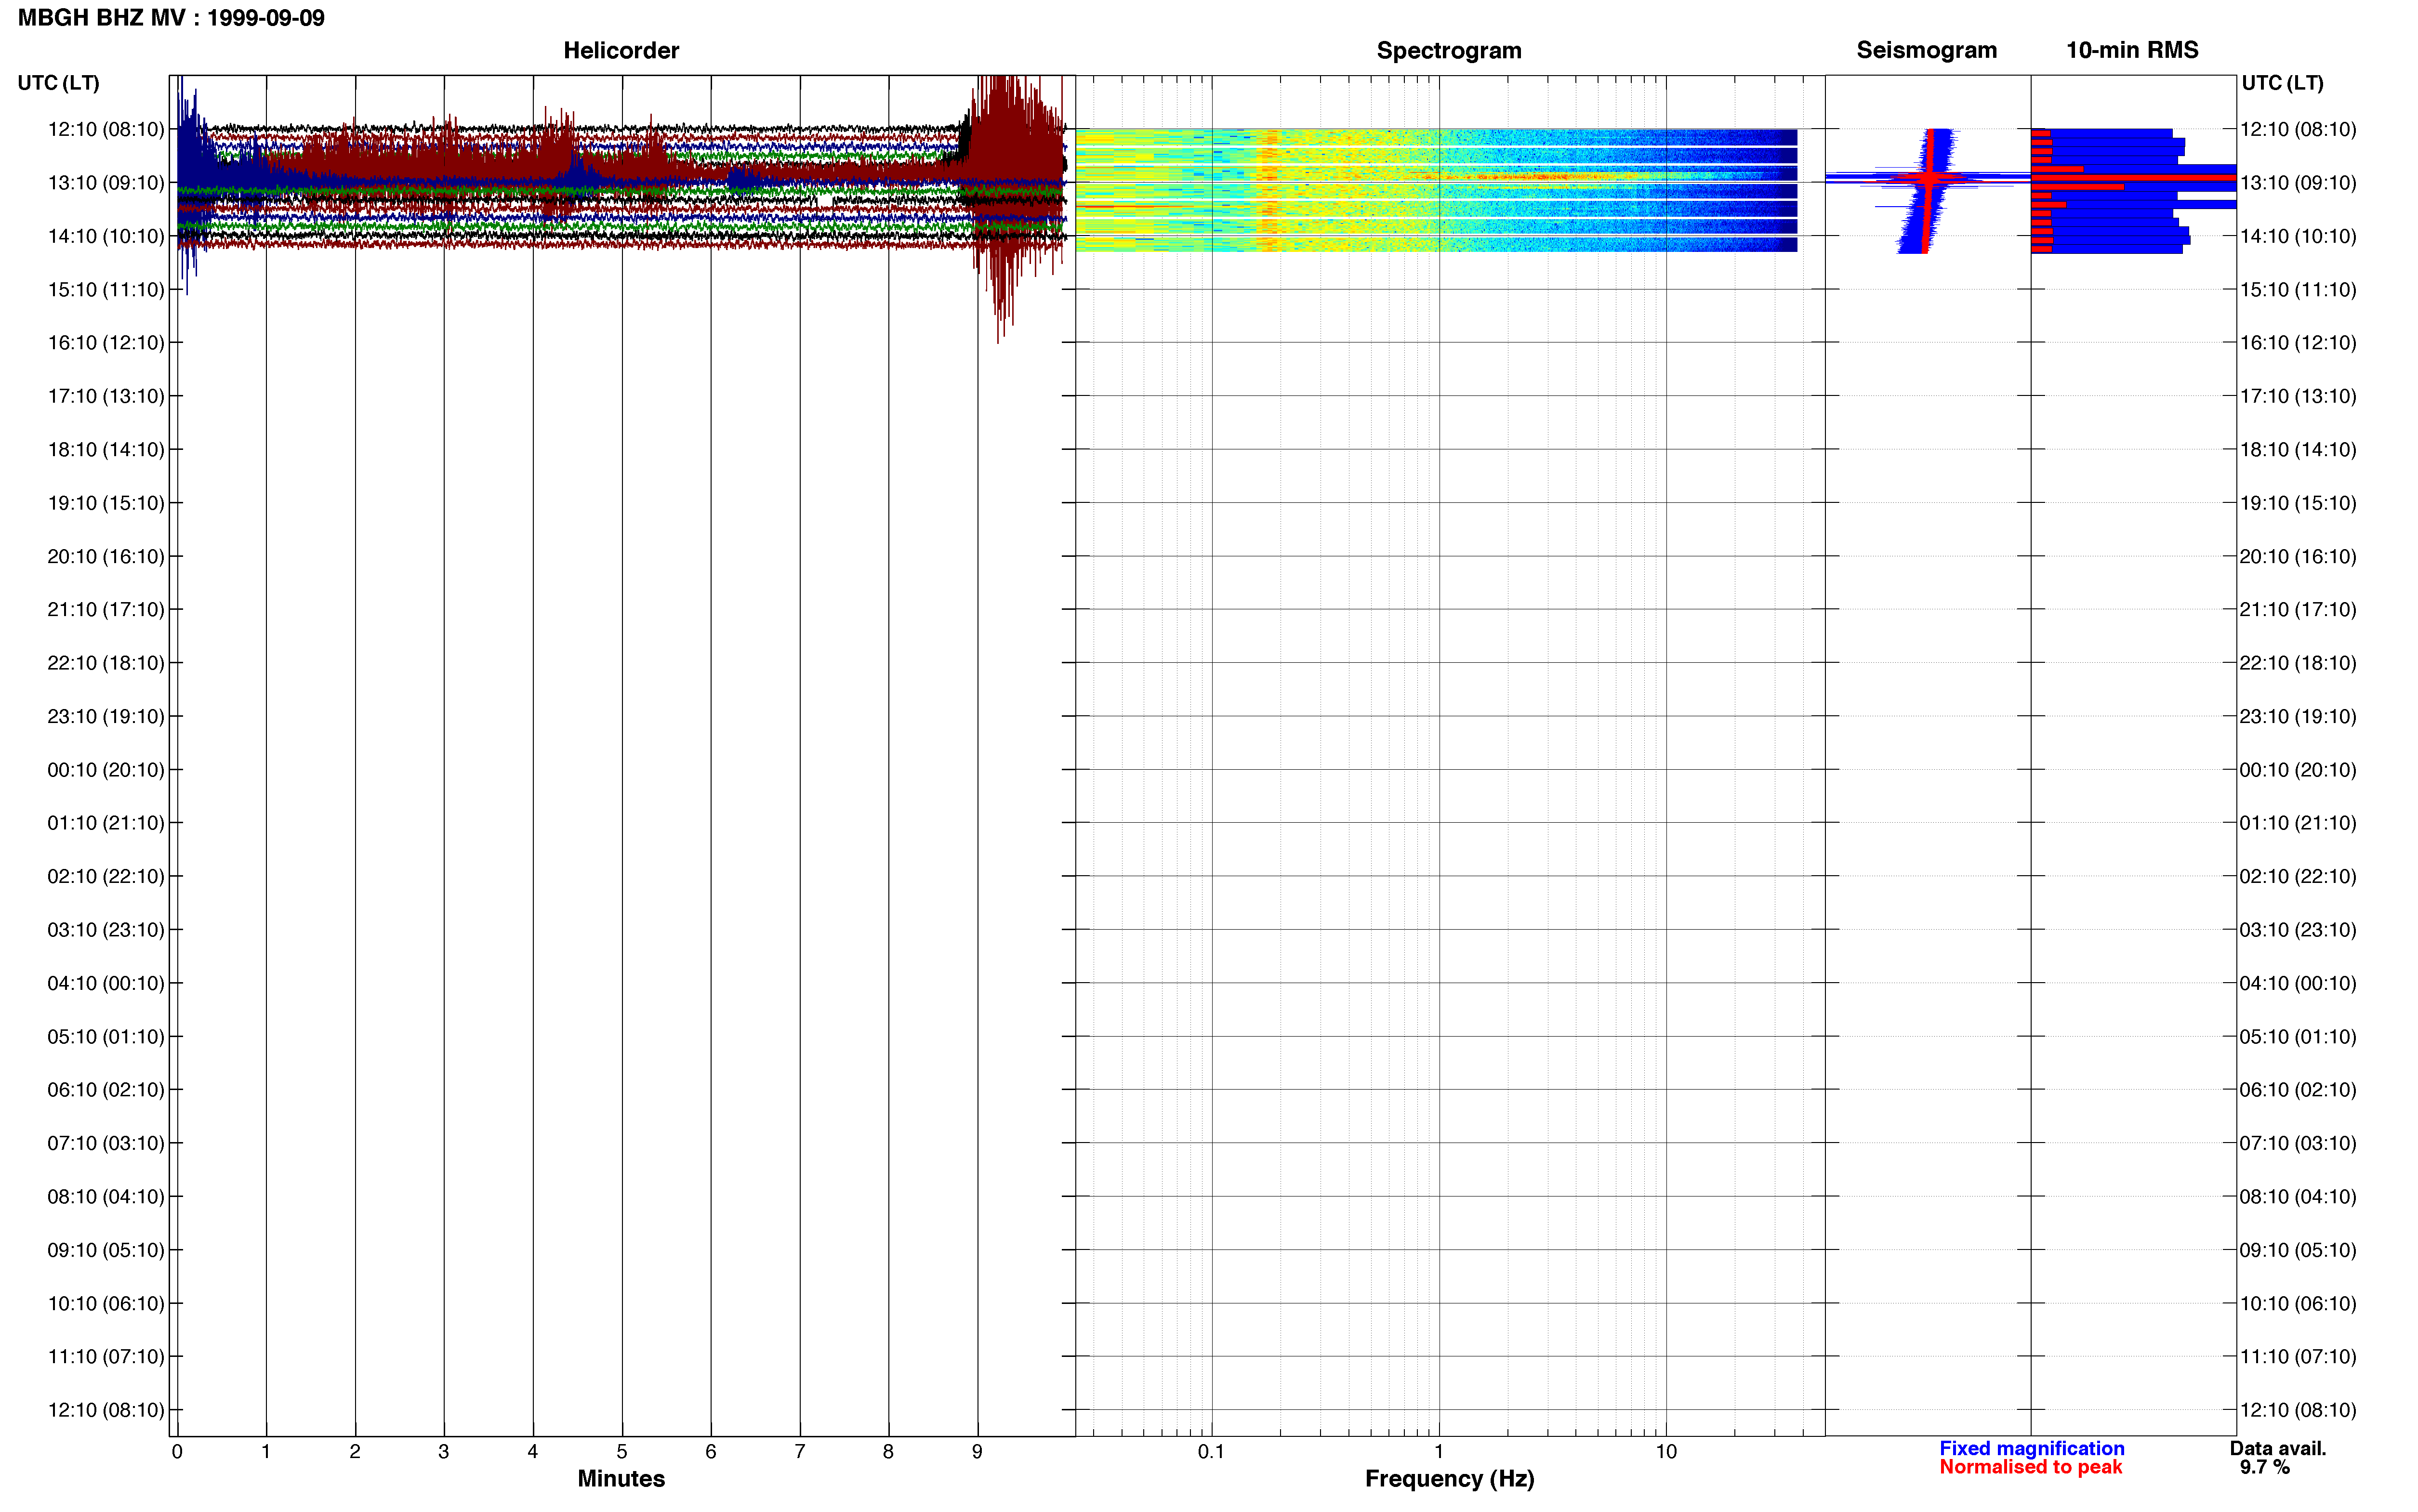This screenshot has height=1512, width=2418.
Task: Click the blue 'Fixed magnification' legend text
Action: pyautogui.click(x=2031, y=1448)
